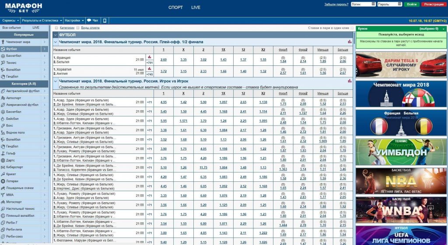
Task: Click the Гольф category icon
Action: click(x=3, y=153)
